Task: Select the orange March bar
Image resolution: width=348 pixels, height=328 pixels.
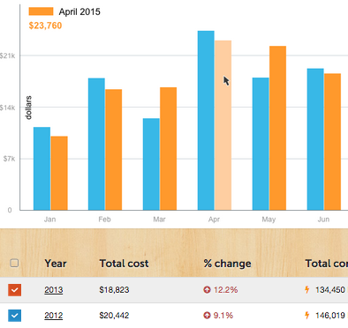Action: click(x=169, y=149)
